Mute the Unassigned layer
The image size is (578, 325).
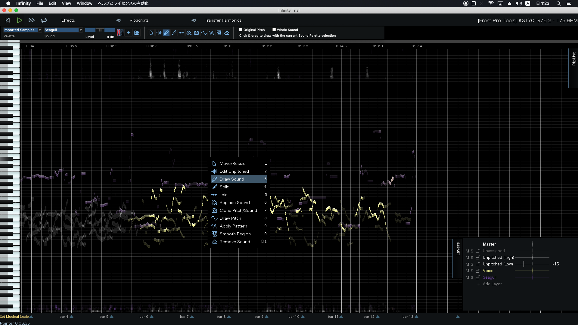click(x=467, y=251)
